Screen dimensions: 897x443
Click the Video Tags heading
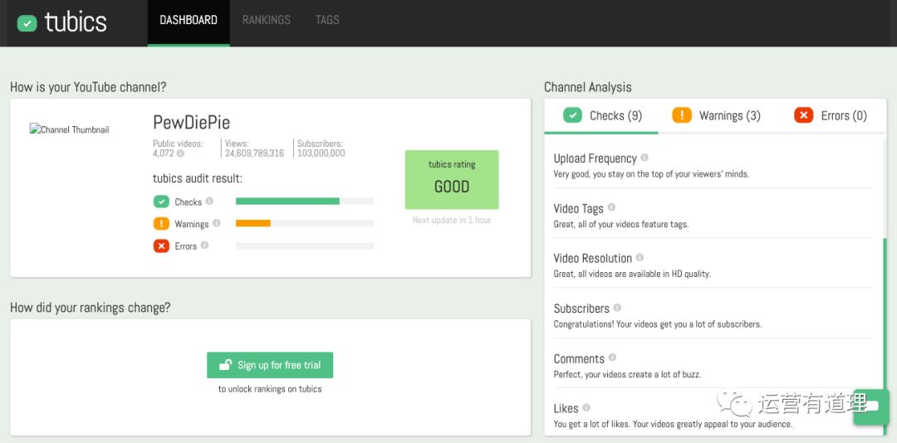(578, 208)
